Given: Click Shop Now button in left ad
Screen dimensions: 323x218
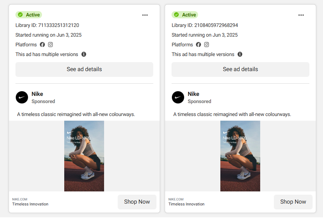Looking at the screenshot, I should 137,202.
